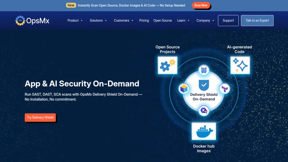Open the Product menu

tap(73, 21)
